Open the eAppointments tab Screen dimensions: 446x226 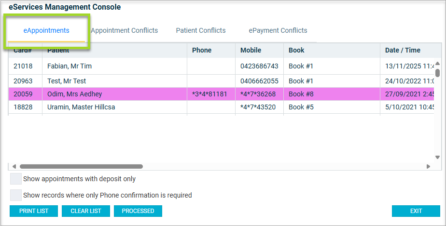click(46, 30)
